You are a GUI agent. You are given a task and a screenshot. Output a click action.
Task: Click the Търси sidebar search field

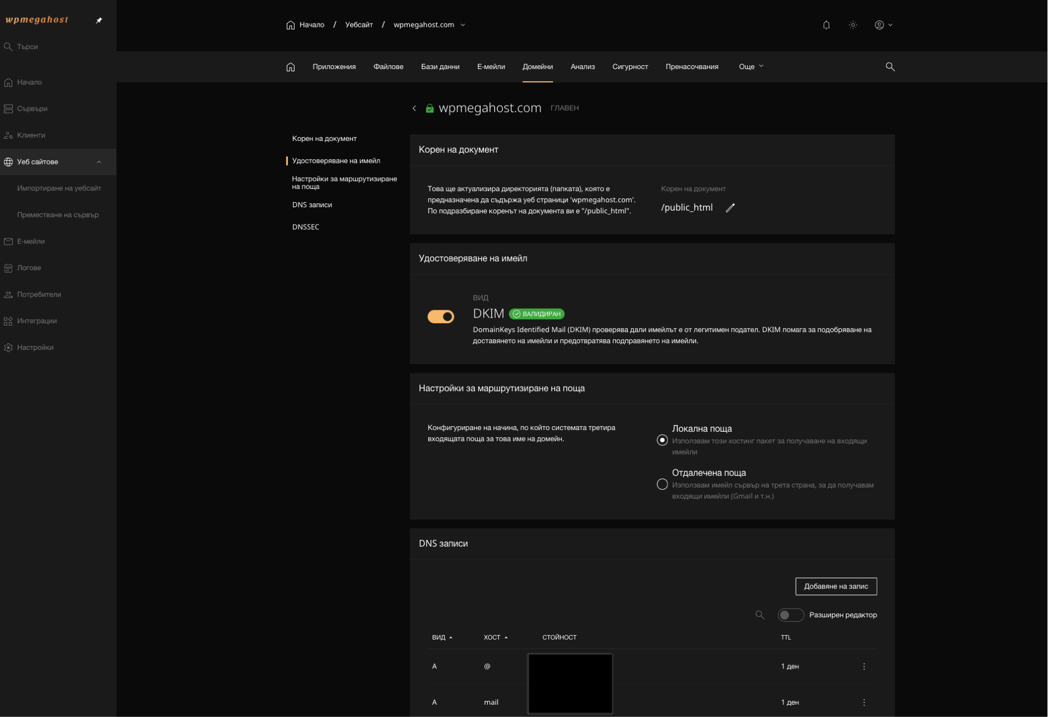pyautogui.click(x=58, y=47)
